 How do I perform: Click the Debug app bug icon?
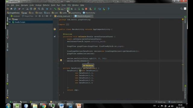[x=72, y=9]
